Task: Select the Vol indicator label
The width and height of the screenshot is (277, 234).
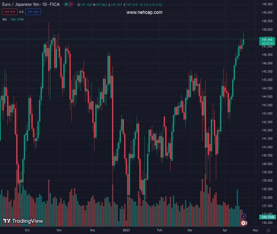Action: (4, 19)
